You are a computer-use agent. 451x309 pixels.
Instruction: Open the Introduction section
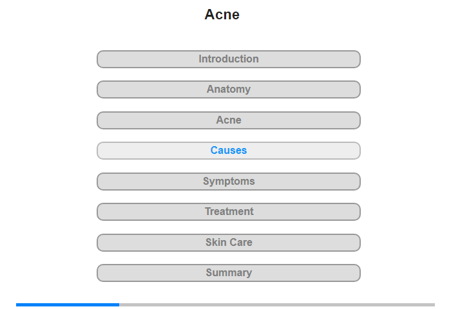point(228,59)
